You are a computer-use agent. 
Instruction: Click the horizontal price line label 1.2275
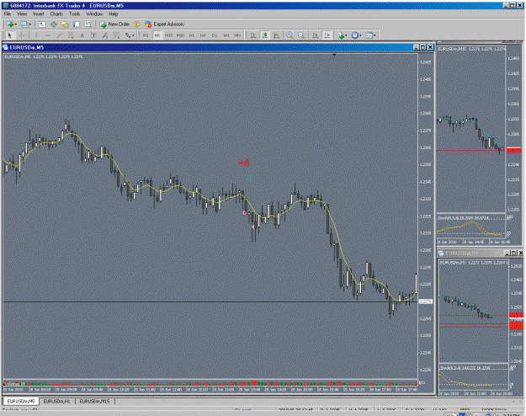coord(426,301)
